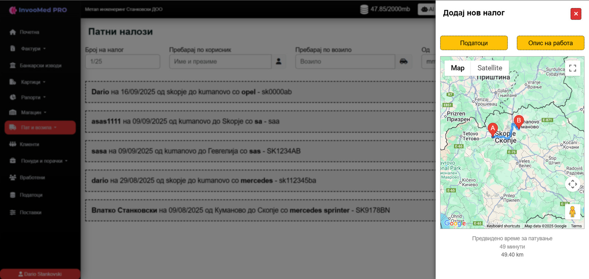Screen dimensions: 589x279
Task: Select the Street View pegman icon
Action: click(572, 212)
